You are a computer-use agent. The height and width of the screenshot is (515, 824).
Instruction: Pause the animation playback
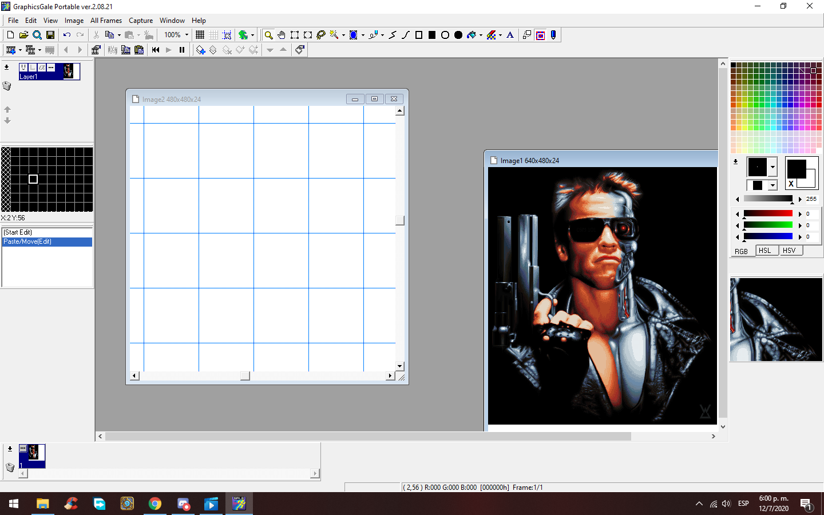point(182,50)
